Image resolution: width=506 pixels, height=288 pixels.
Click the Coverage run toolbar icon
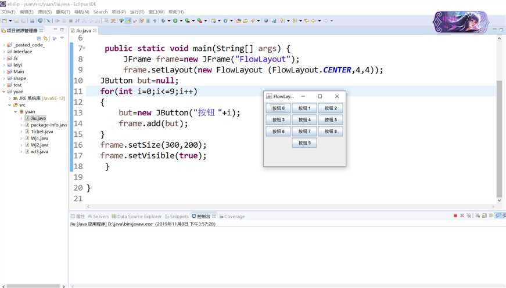[x=187, y=21]
